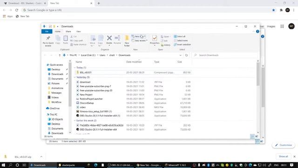Click Show all downloads in Chrome
Image resolution: width=298 pixels, height=168 pixels.
(x=284, y=157)
